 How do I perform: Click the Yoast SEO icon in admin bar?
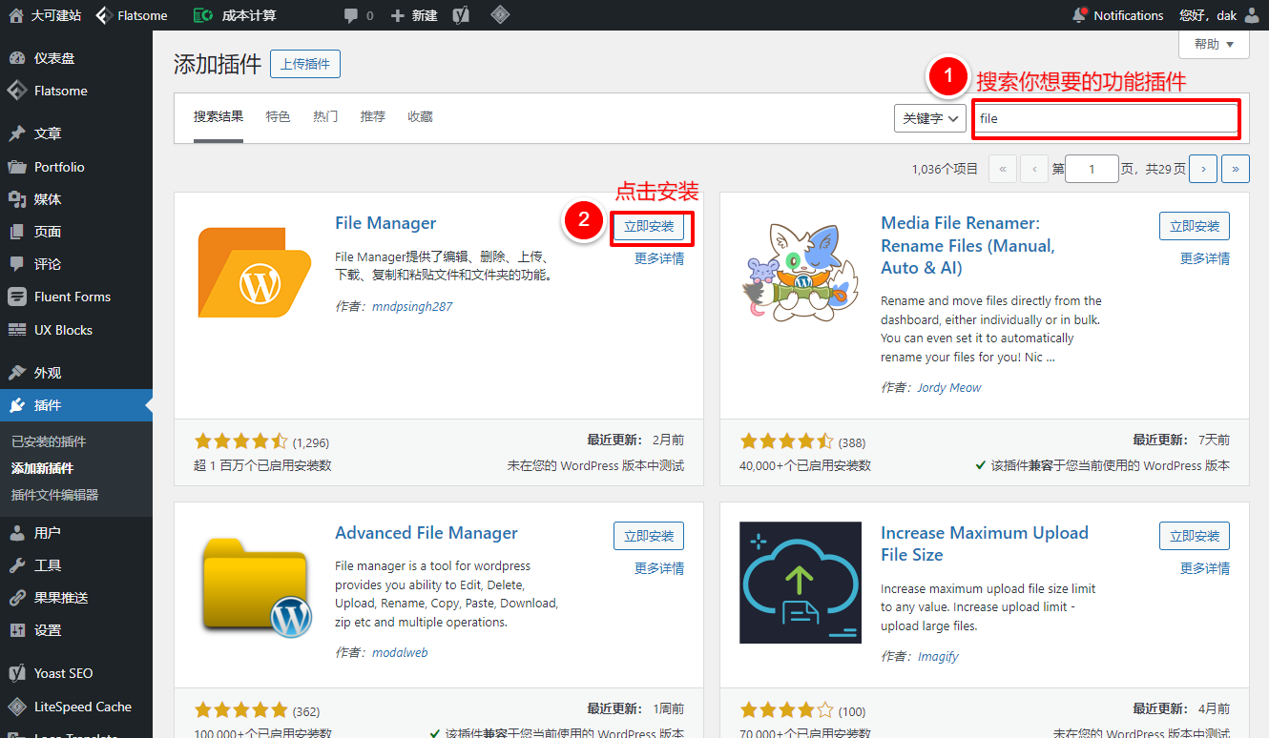pos(461,15)
